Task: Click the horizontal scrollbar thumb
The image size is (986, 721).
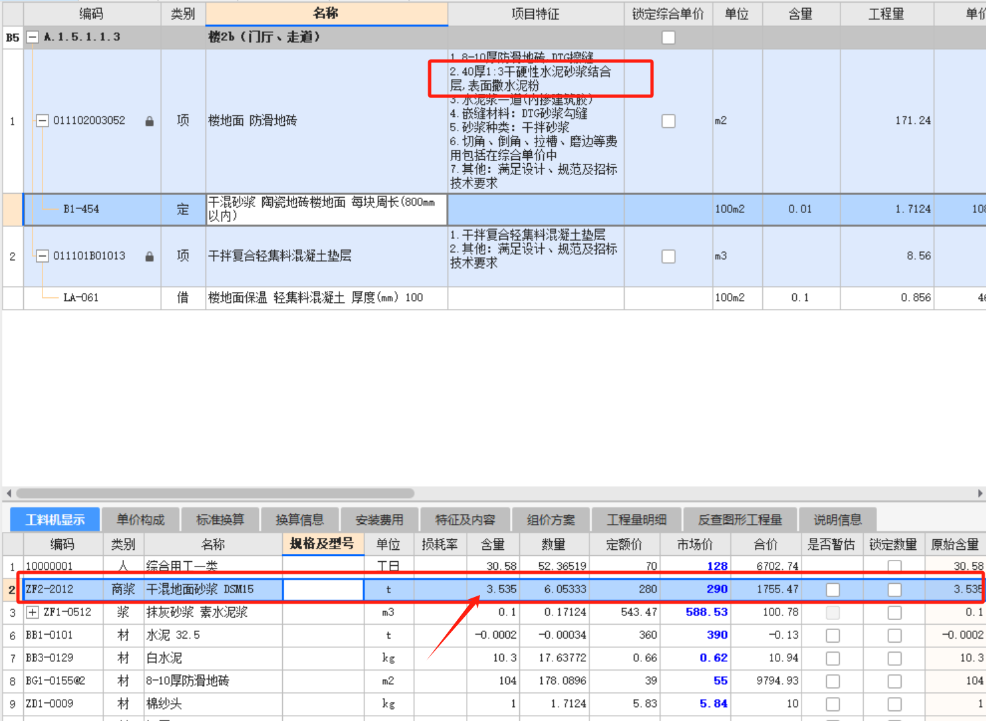Action: (215, 493)
